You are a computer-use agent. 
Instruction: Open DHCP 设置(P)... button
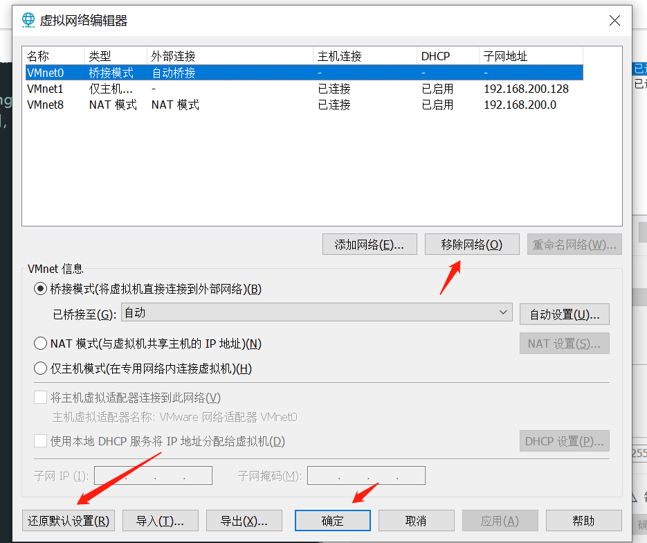click(x=564, y=441)
